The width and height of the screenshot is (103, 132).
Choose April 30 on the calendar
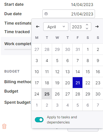[x=98, y=94]
